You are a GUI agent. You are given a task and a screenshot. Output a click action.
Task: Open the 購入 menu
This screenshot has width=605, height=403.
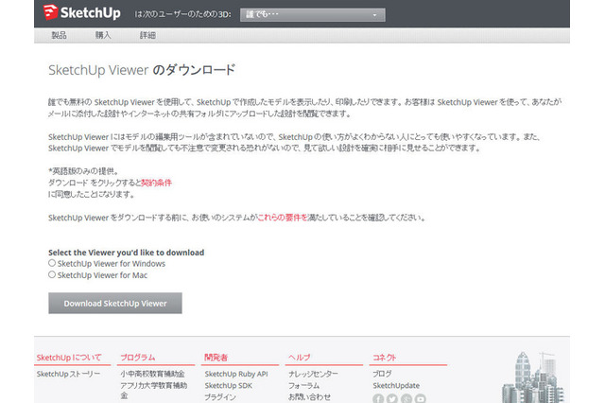pyautogui.click(x=103, y=35)
